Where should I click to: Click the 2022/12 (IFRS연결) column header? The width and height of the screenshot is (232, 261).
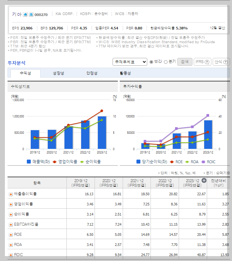tap(165, 183)
